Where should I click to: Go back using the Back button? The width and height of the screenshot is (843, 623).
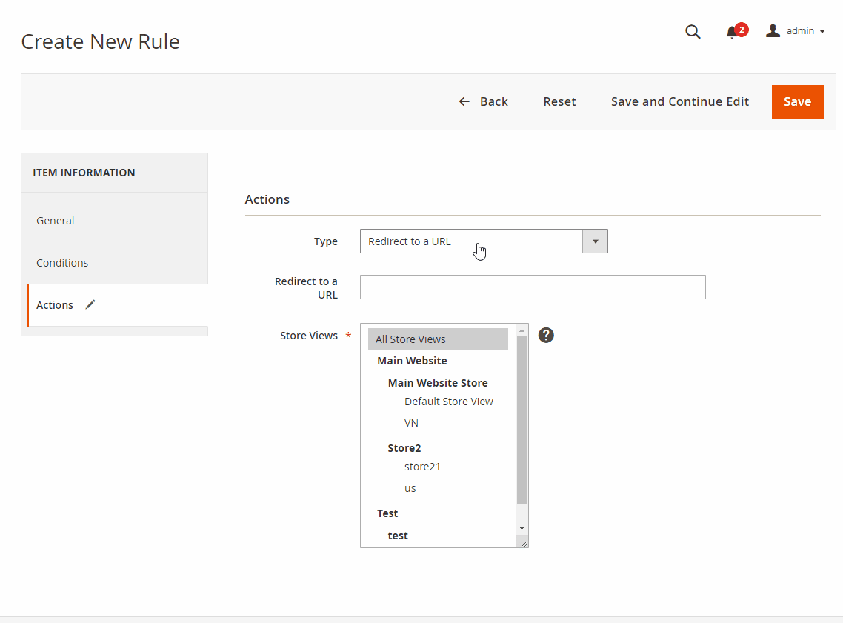[x=483, y=101]
